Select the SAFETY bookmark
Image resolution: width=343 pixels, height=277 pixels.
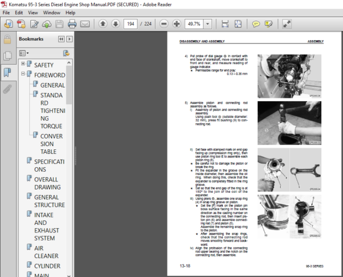coord(44,65)
